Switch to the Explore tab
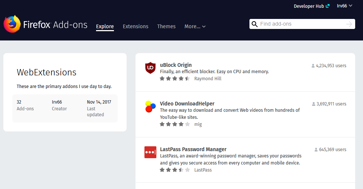The width and height of the screenshot is (363, 189). [x=105, y=26]
